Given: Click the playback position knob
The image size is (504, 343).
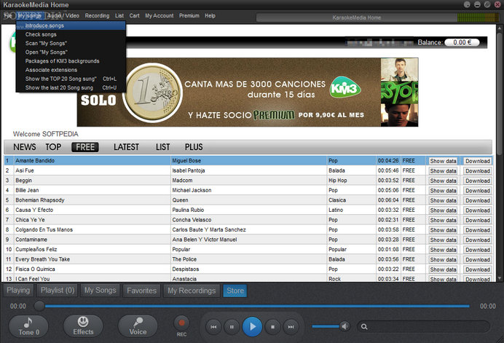Looking at the screenshot, I should (39, 306).
